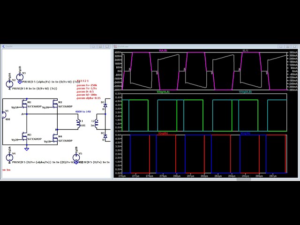This screenshot has height=225, width=300.
Task: Click the .param alpha=0.15 directive
Action: [88, 98]
